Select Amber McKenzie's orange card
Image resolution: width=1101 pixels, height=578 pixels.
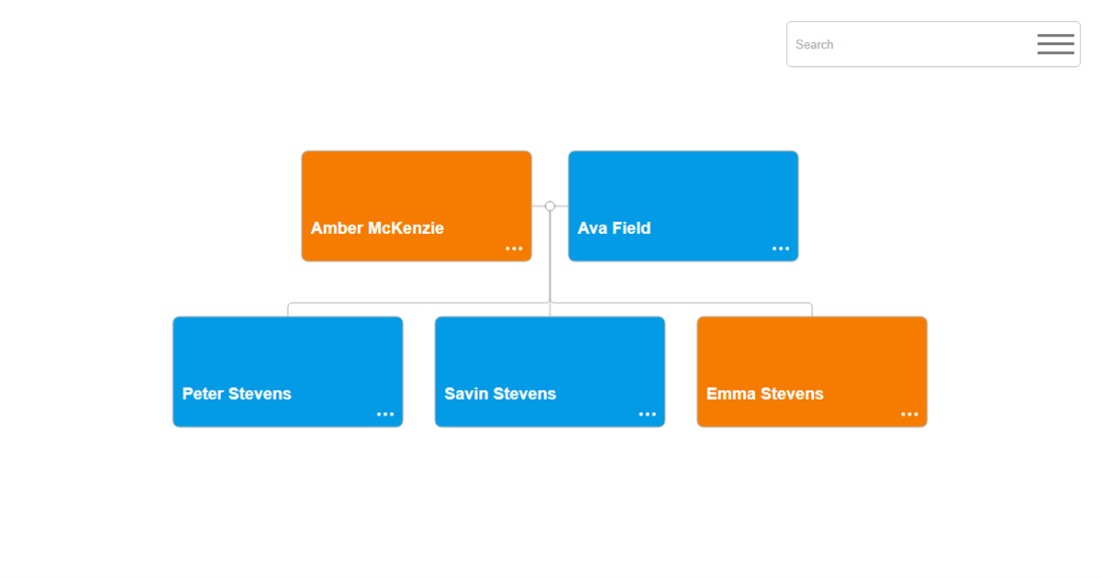tap(416, 193)
